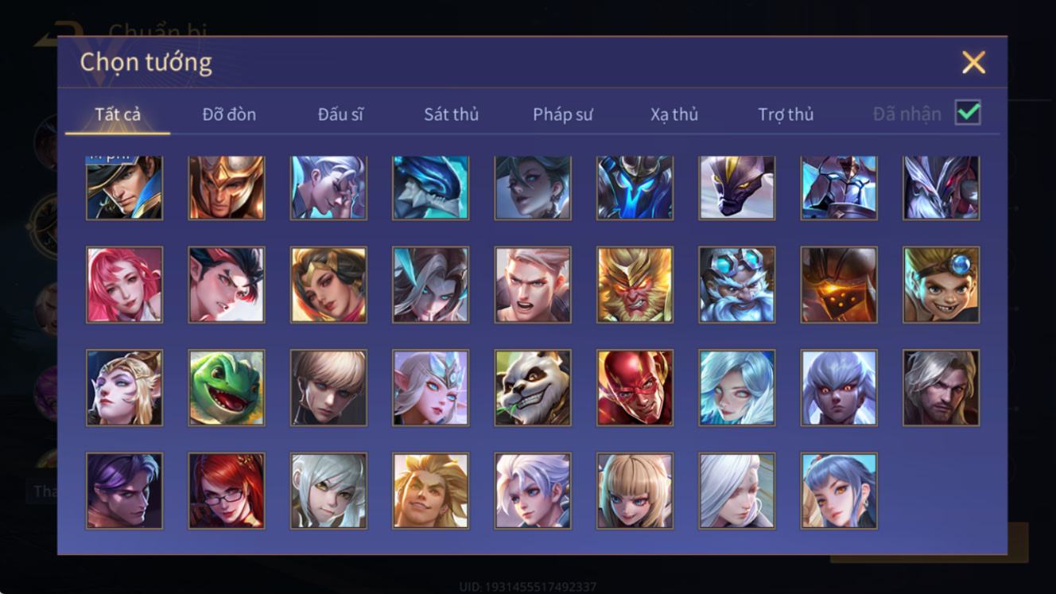The height and width of the screenshot is (594, 1056).
Task: Select the green chameleon hero portrait
Action: (x=227, y=388)
